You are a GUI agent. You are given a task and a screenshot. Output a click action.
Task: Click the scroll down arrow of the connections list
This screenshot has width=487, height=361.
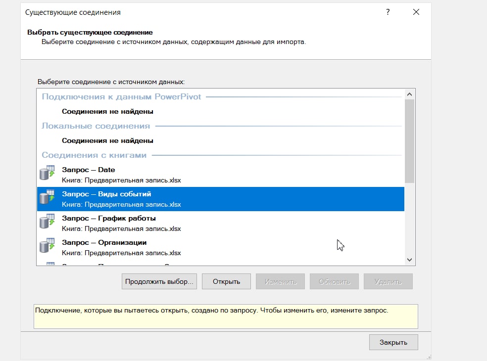[x=410, y=260]
